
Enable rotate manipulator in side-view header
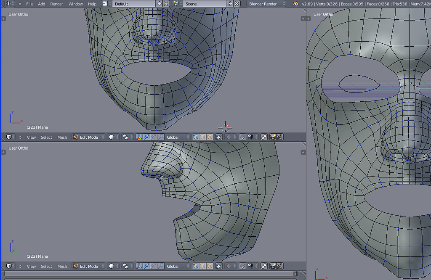[154, 266]
